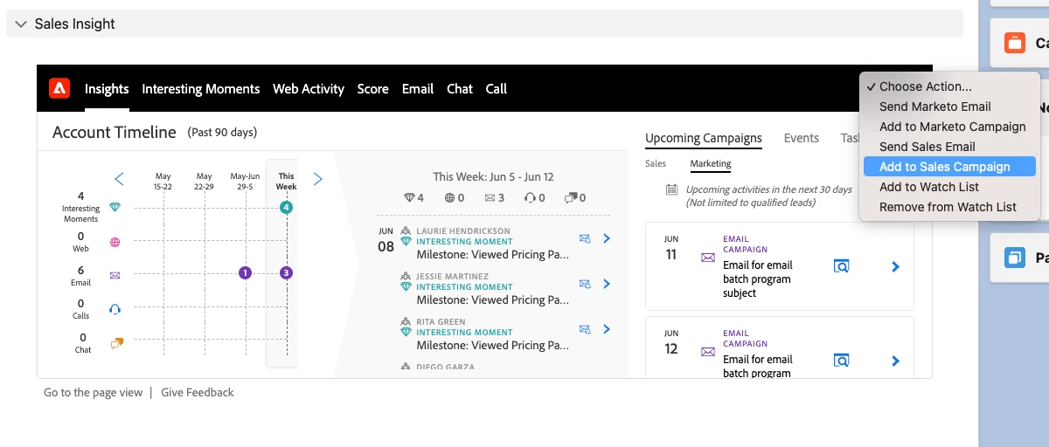
Task: Click the orange briefcase icon in sidebar
Action: pos(1014,43)
